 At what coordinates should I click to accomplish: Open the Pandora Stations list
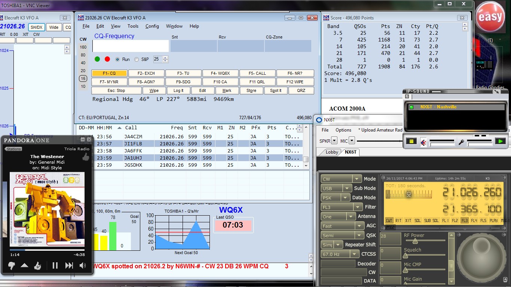point(13,149)
